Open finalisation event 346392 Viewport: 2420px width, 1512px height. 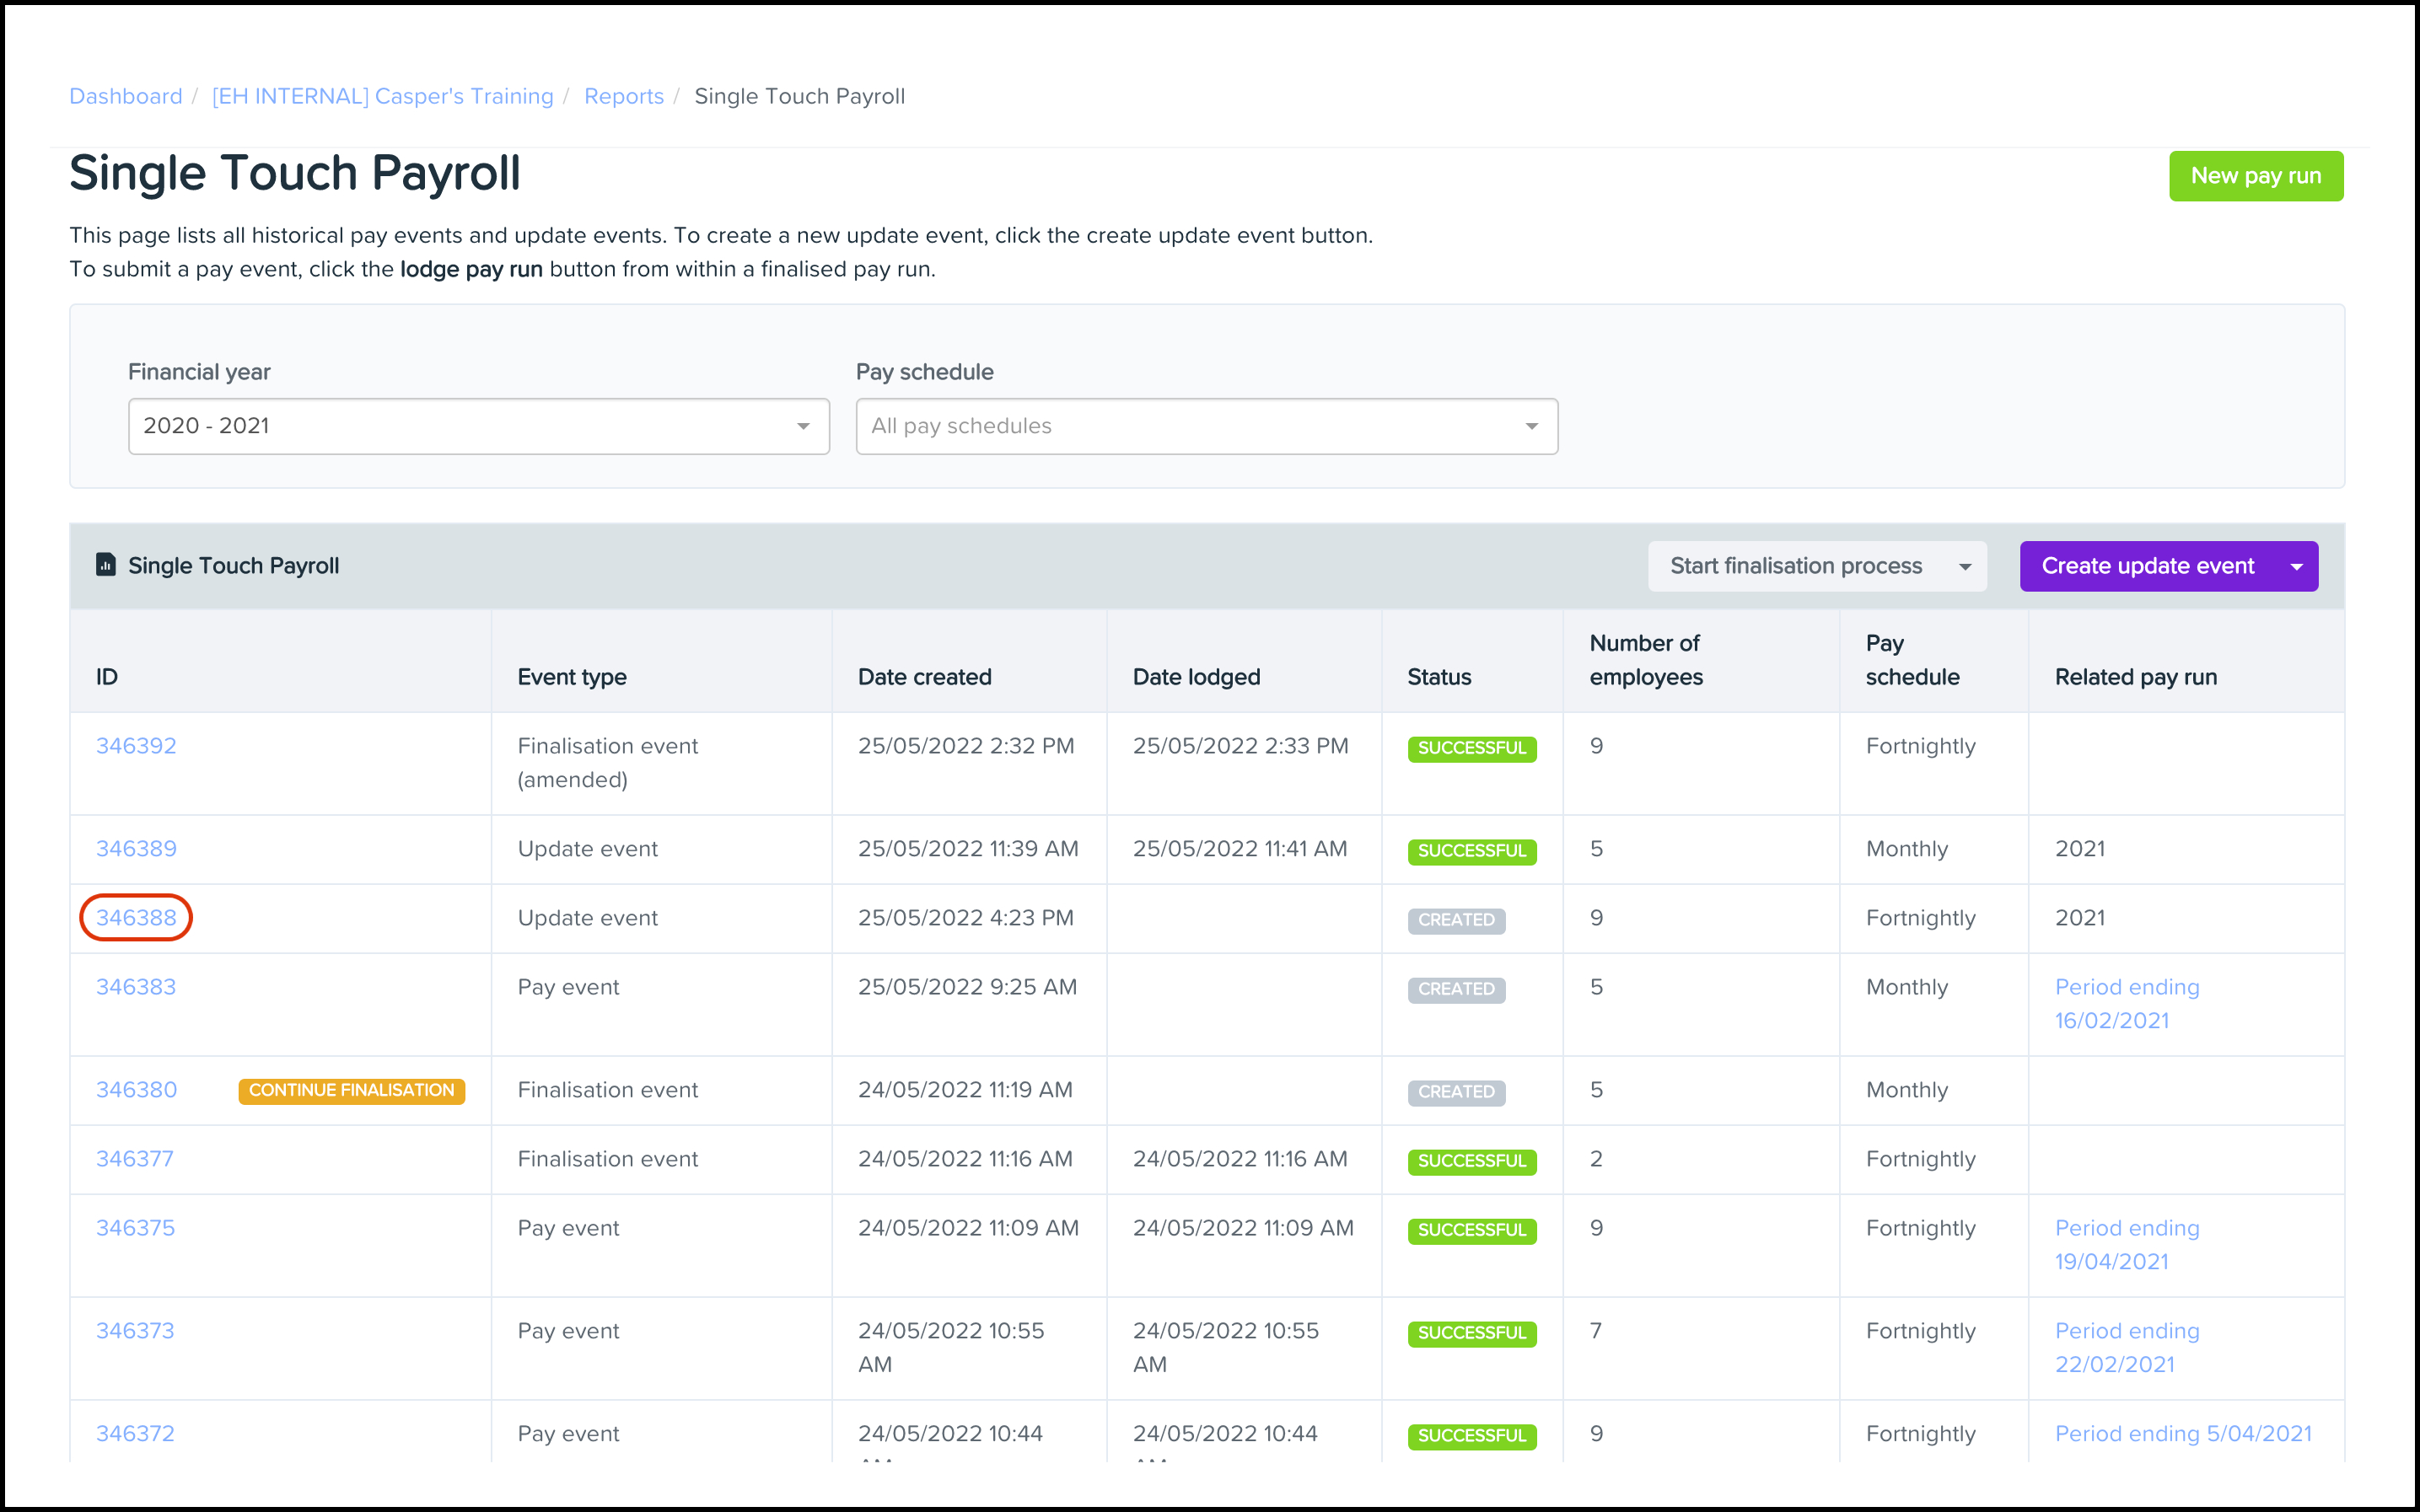point(135,745)
